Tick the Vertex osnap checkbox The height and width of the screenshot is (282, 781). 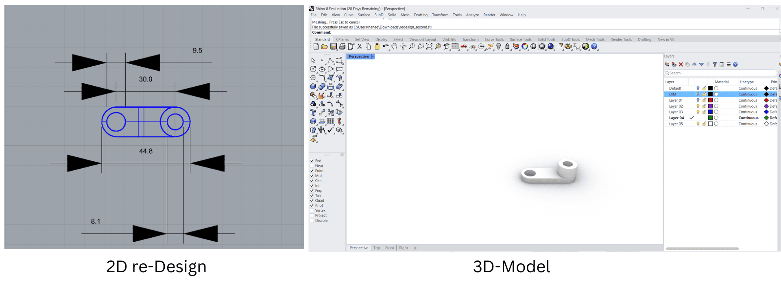(312, 210)
